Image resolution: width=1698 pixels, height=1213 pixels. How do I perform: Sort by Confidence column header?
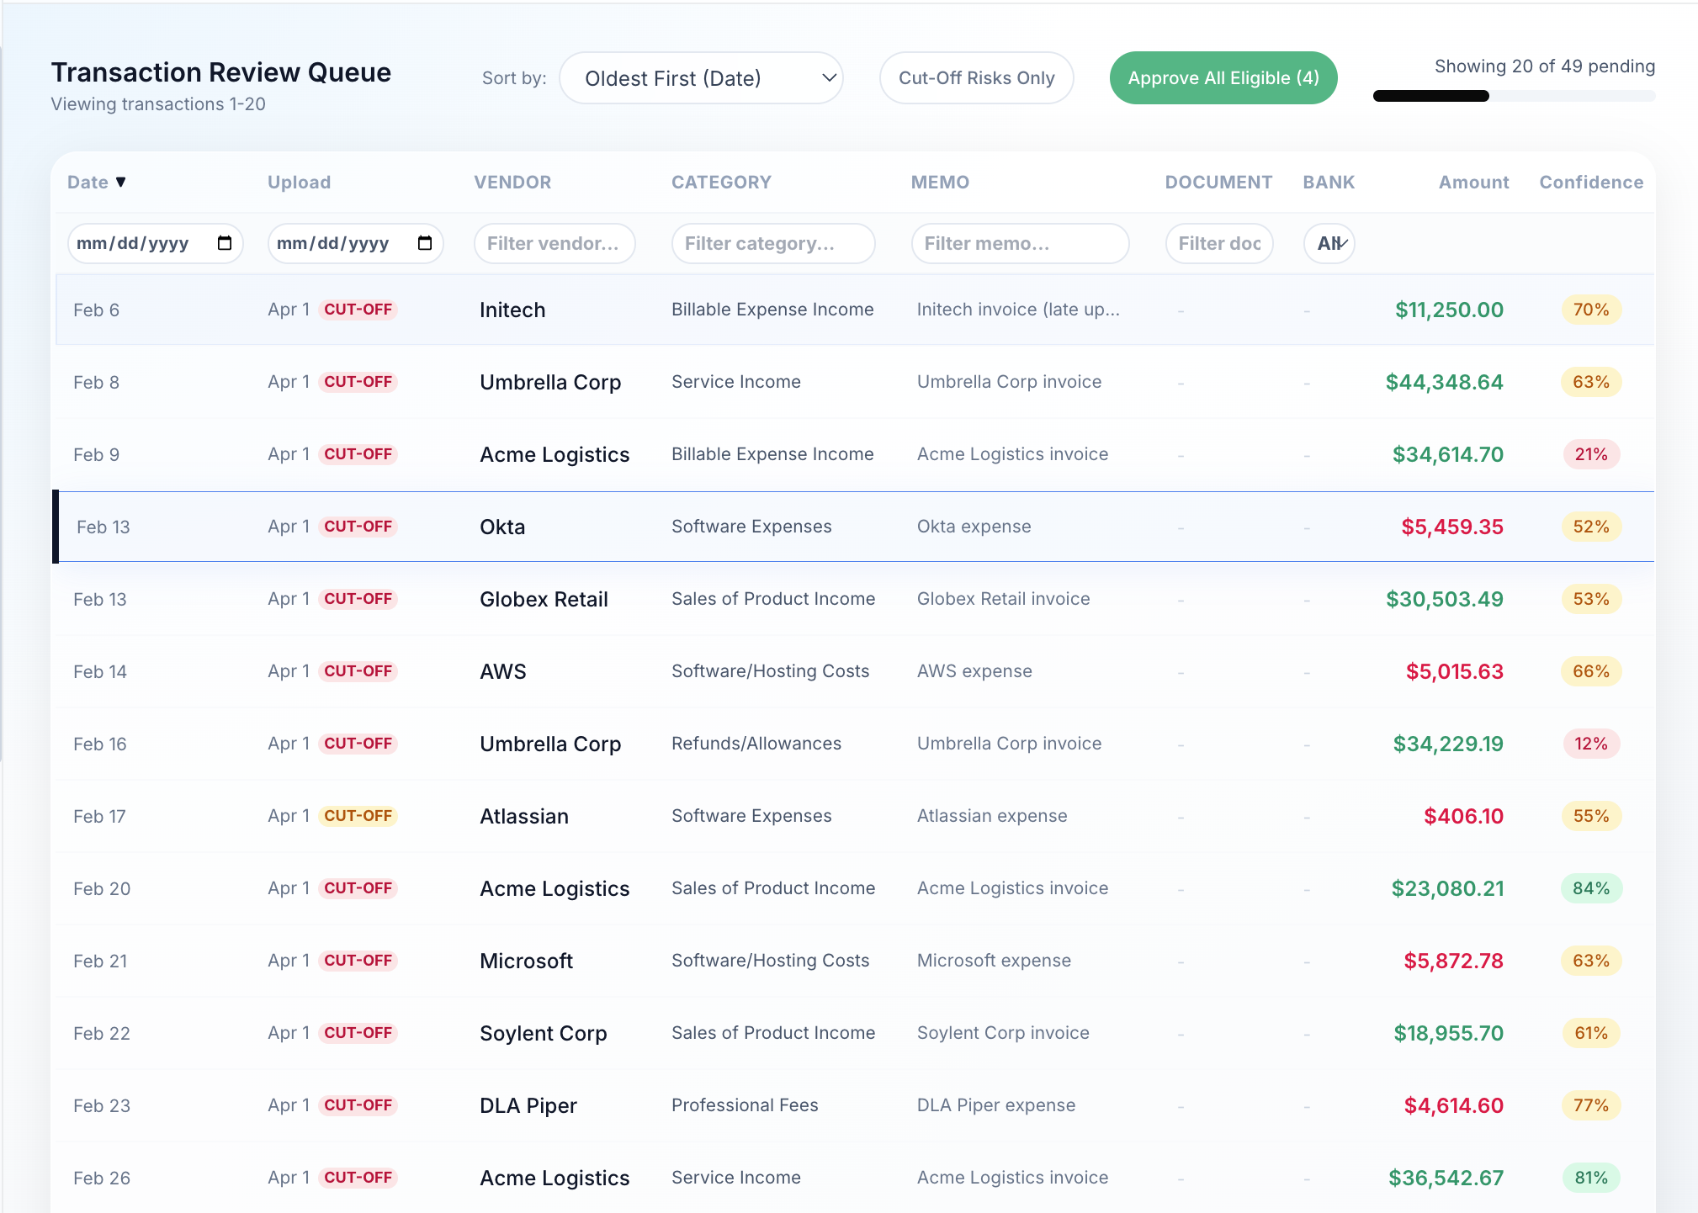coord(1591,182)
